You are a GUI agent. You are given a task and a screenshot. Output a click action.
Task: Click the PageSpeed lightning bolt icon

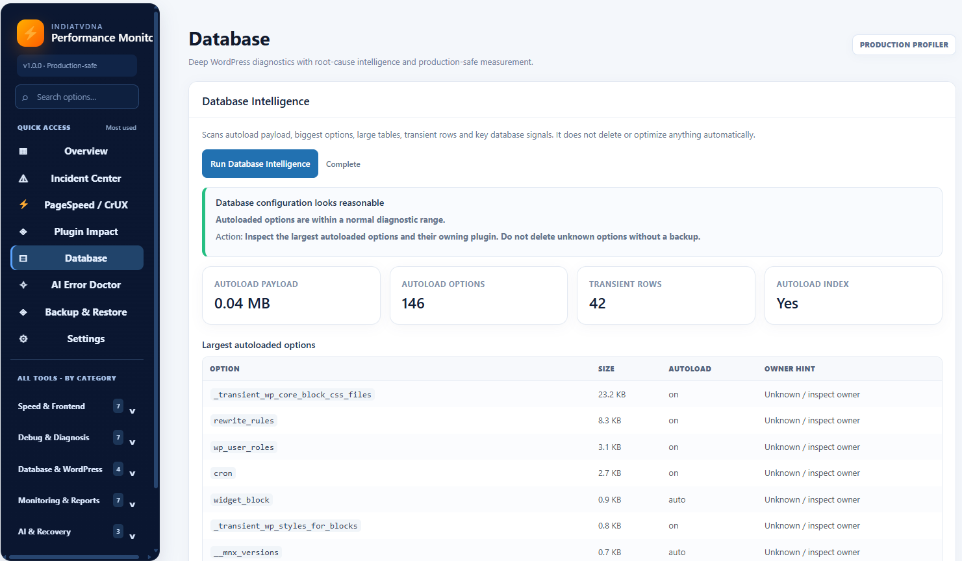pyautogui.click(x=23, y=205)
